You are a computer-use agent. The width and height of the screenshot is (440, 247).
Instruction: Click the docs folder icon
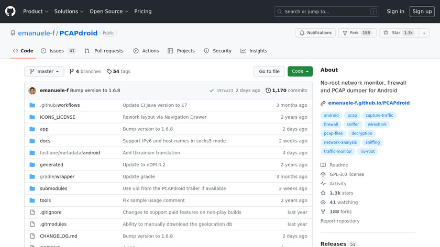(x=32, y=141)
